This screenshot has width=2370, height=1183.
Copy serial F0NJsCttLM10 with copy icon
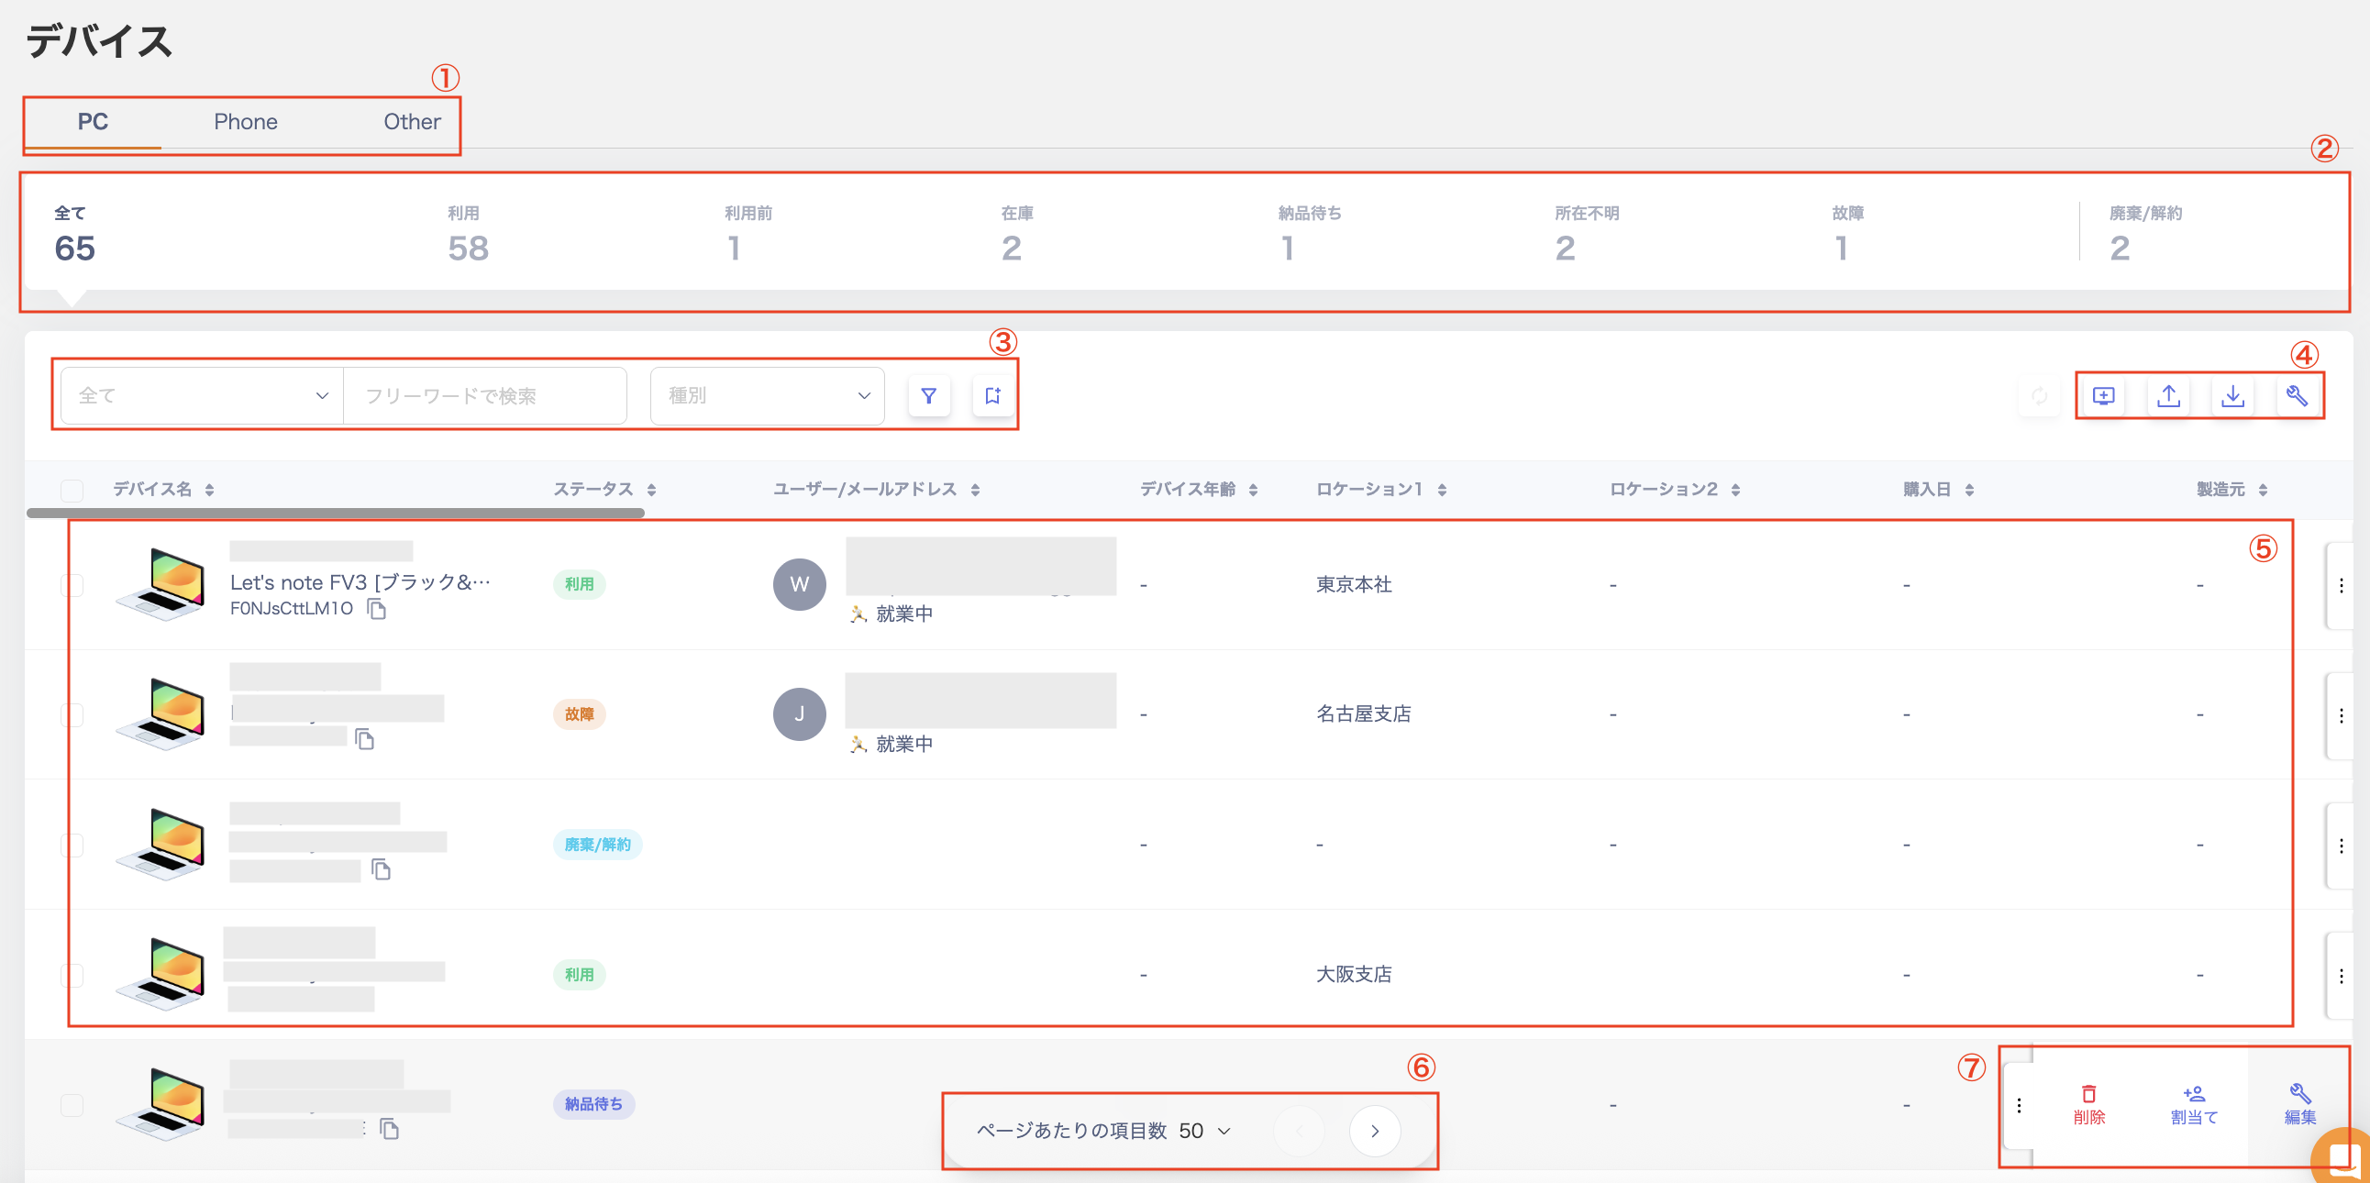(x=376, y=609)
